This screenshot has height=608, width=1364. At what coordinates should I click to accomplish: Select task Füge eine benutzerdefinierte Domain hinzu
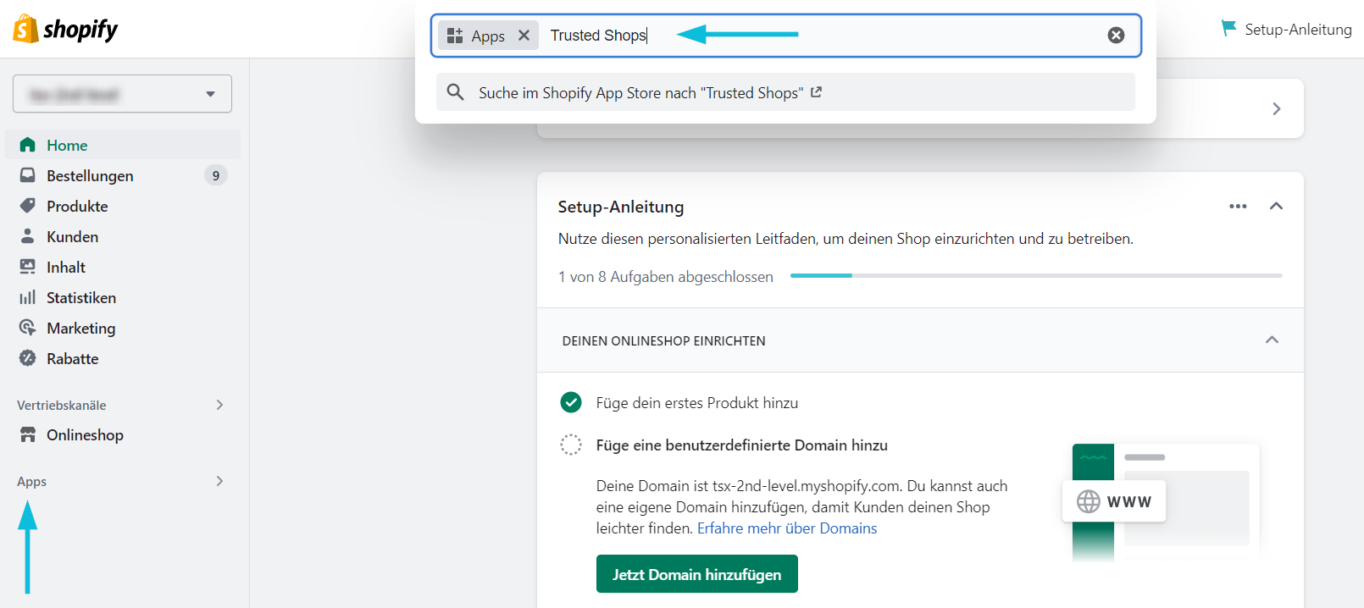[x=742, y=445]
